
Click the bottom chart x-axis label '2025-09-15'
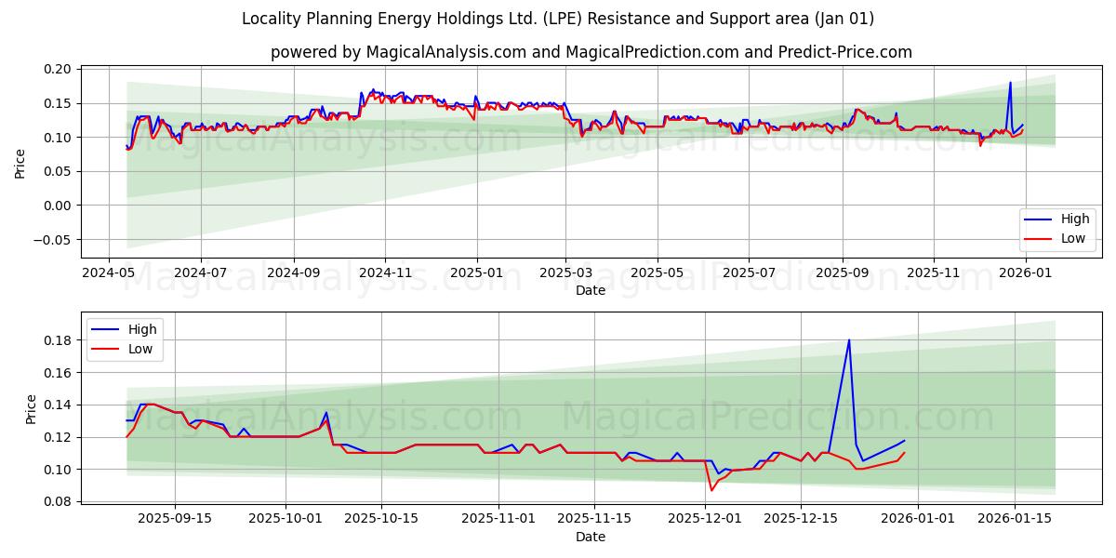pos(176,520)
